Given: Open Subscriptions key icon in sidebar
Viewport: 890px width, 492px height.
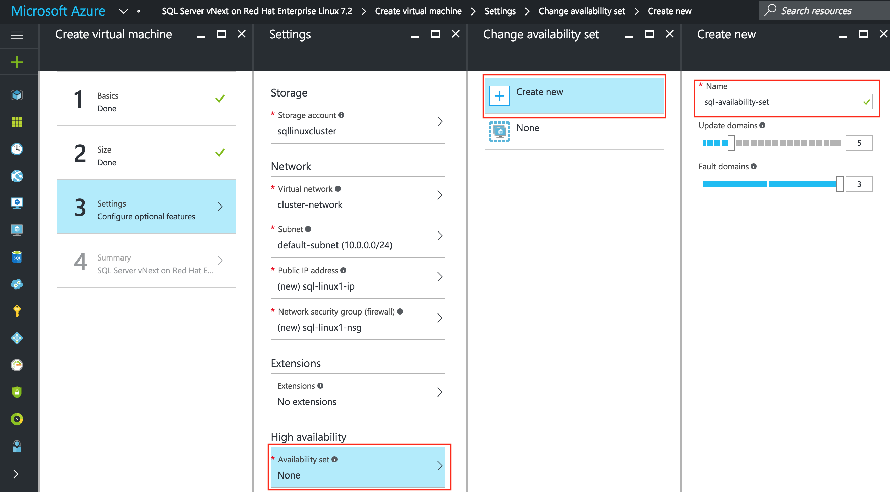Looking at the screenshot, I should [17, 311].
